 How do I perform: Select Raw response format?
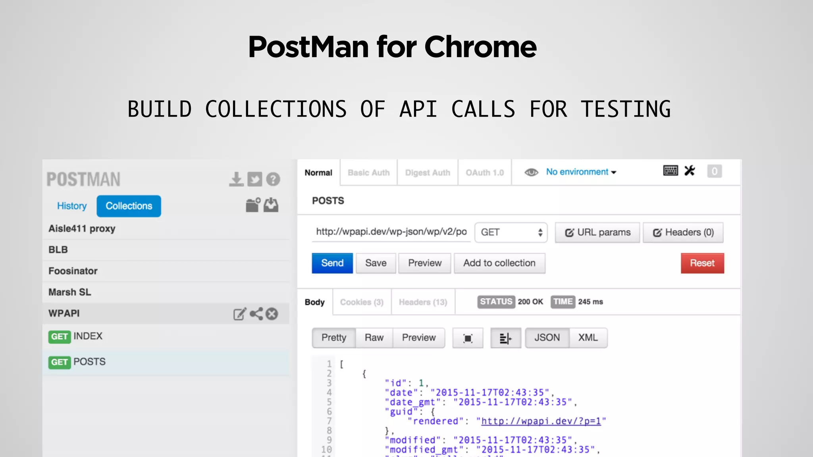374,338
